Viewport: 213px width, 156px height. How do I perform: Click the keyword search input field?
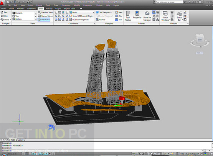tap(169, 2)
